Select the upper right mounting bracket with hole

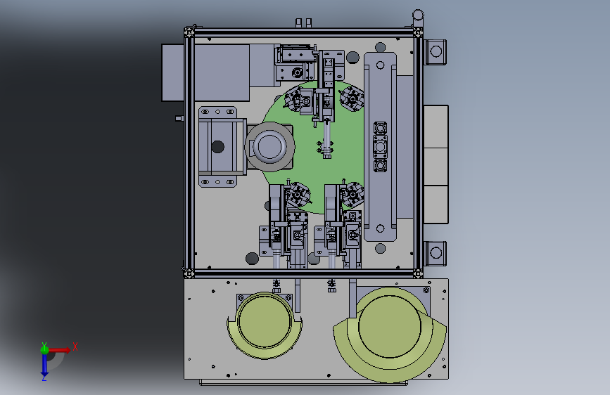tap(435, 52)
